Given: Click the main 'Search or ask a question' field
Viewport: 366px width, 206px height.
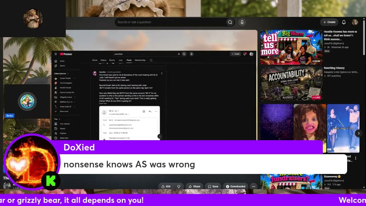Looking at the screenshot, I should click(171, 22).
